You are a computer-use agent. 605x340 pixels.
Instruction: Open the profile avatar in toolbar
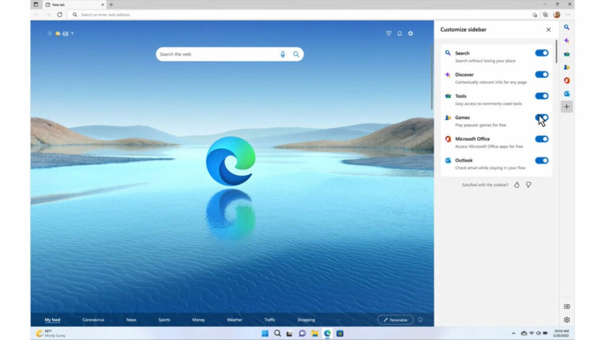[557, 15]
